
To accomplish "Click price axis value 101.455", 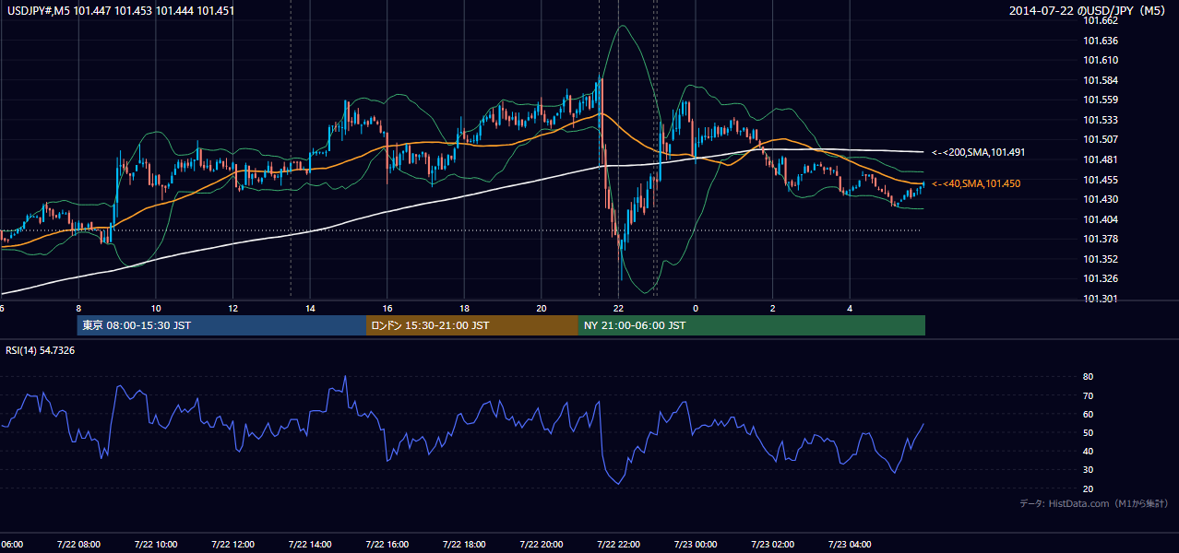I will point(1101,180).
